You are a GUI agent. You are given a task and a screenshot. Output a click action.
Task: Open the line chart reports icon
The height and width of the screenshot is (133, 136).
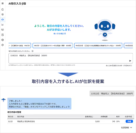pyautogui.click(x=3, y=25)
